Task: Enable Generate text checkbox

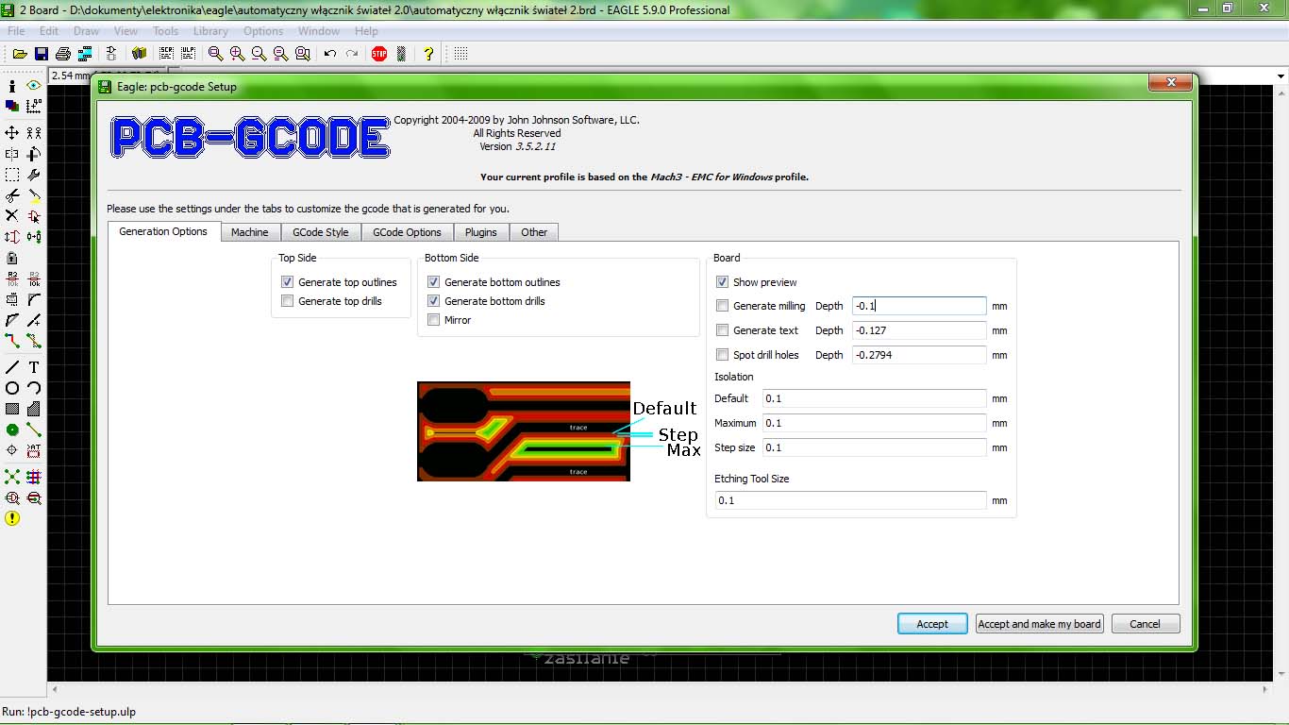Action: tap(722, 330)
